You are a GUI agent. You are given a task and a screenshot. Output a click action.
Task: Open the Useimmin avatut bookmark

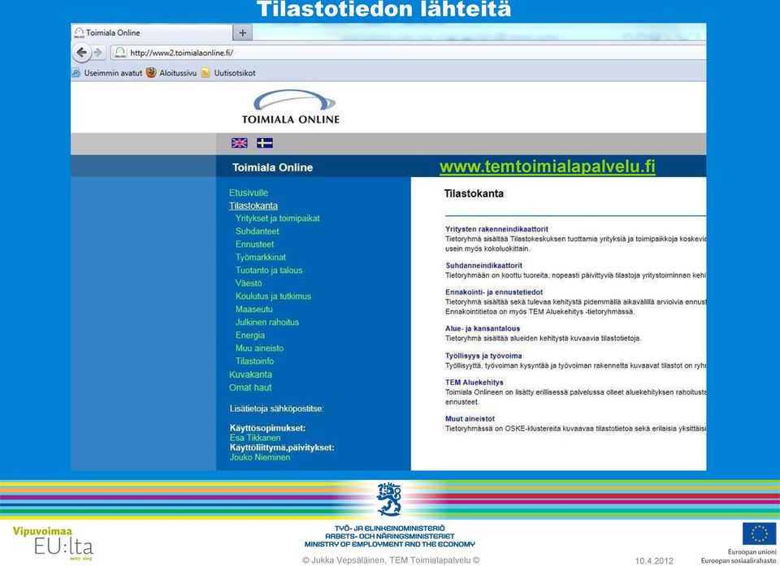[x=113, y=73]
